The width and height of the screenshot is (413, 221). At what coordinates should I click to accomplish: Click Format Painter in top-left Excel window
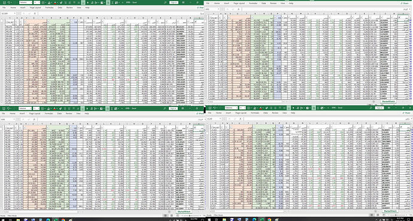coord(61,2)
